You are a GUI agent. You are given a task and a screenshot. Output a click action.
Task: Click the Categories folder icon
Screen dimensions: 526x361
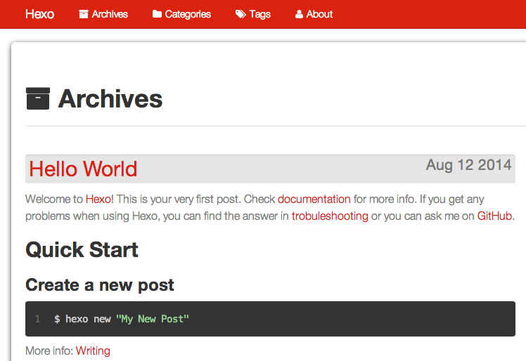pos(157,14)
